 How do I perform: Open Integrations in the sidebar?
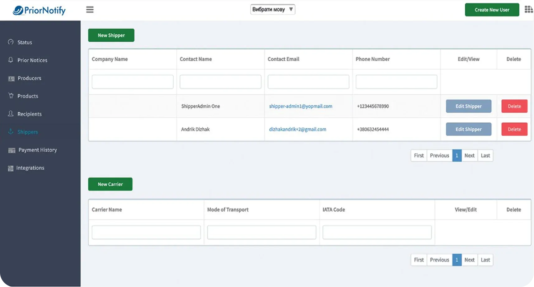pos(30,168)
